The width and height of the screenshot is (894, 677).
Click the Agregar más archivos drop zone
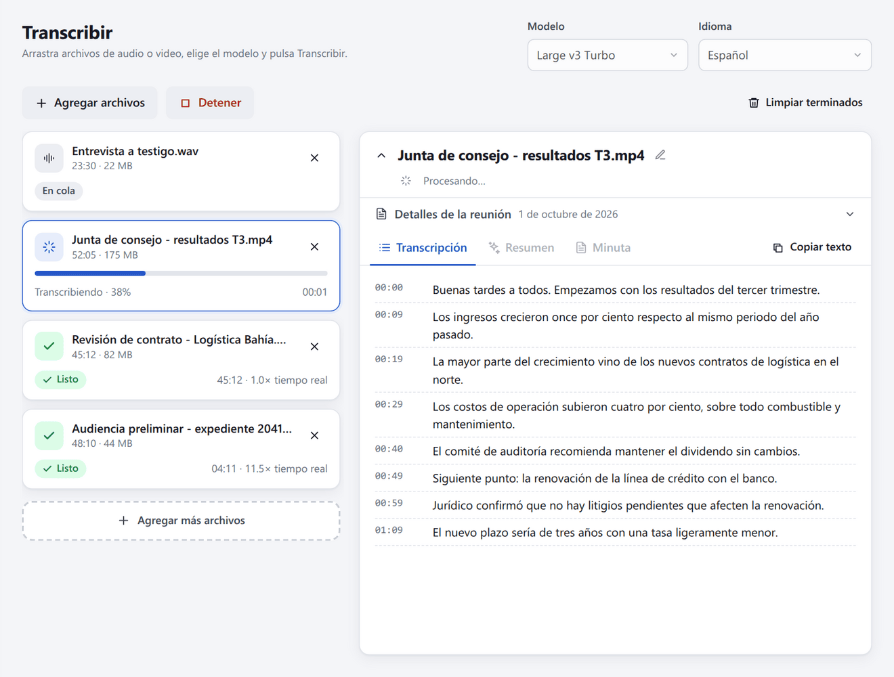point(181,521)
